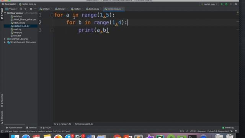Open the Terminal tool window

pos(31,128)
